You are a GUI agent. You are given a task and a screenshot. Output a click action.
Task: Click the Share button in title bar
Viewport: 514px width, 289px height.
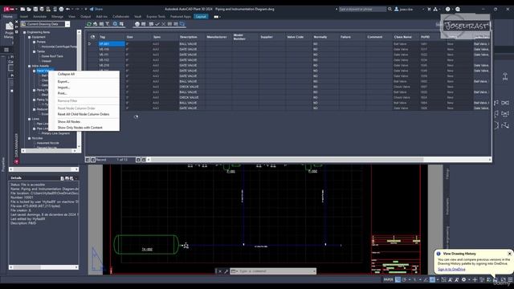pyautogui.click(x=96, y=9)
